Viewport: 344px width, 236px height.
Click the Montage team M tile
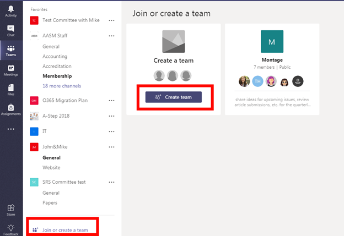pos(272,41)
